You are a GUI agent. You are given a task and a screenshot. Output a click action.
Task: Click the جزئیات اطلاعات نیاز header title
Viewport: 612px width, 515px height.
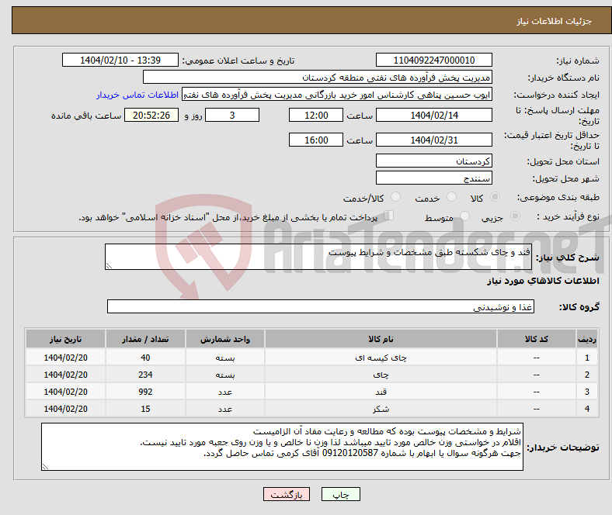point(555,21)
